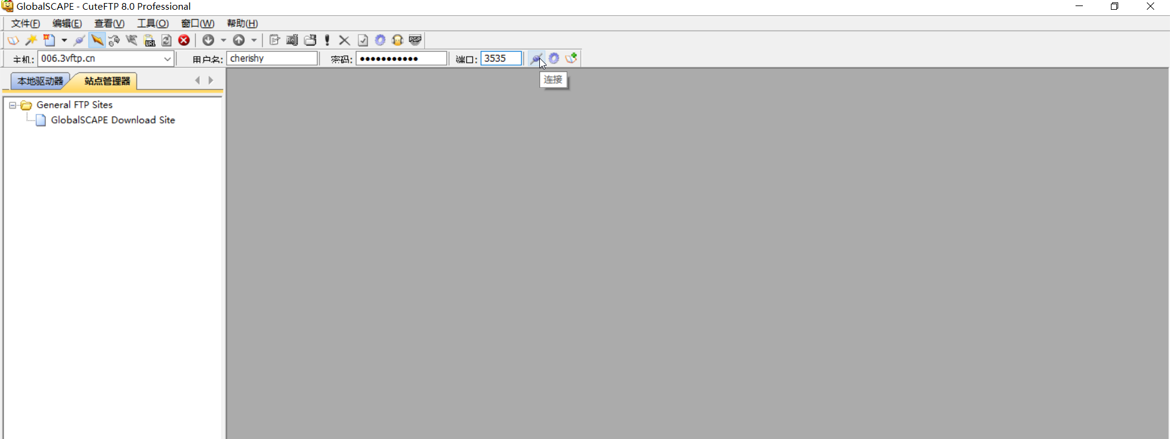Click the tab scroll left arrow
This screenshot has height=439, width=1170.
click(x=197, y=80)
